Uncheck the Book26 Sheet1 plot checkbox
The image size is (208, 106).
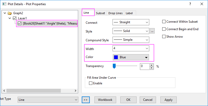[x=20, y=23]
